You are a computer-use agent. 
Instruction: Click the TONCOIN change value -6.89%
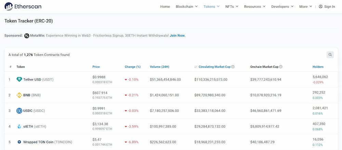pos(133,142)
